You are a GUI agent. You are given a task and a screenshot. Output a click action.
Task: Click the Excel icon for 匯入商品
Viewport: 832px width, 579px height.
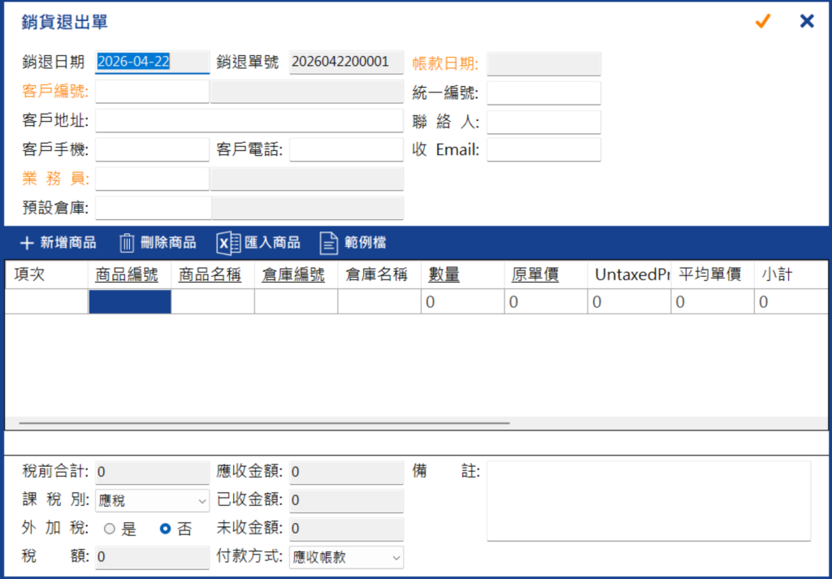228,244
